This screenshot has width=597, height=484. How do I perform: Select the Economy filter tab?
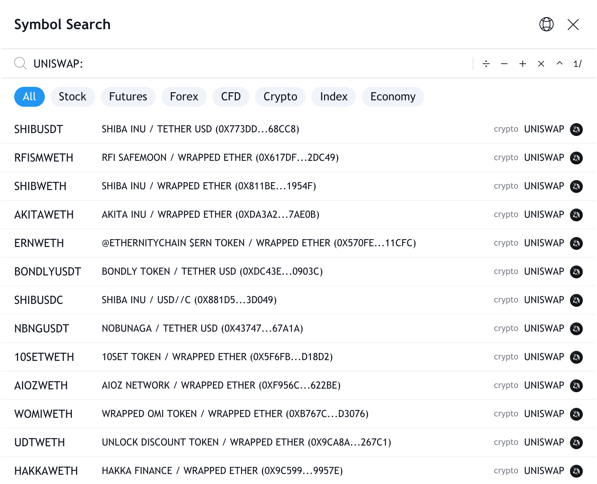(393, 97)
